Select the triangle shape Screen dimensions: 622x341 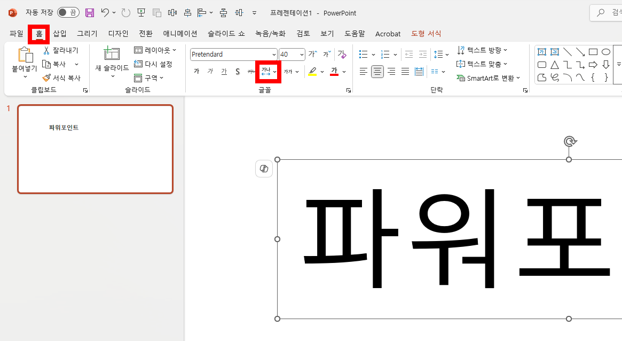pyautogui.click(x=555, y=65)
